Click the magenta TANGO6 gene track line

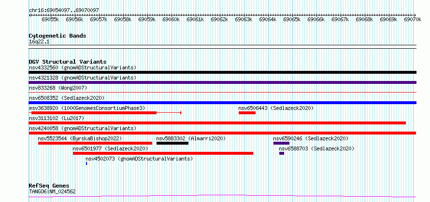[x=222, y=196]
